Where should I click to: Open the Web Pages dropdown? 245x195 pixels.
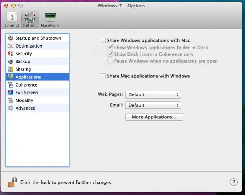(x=153, y=95)
